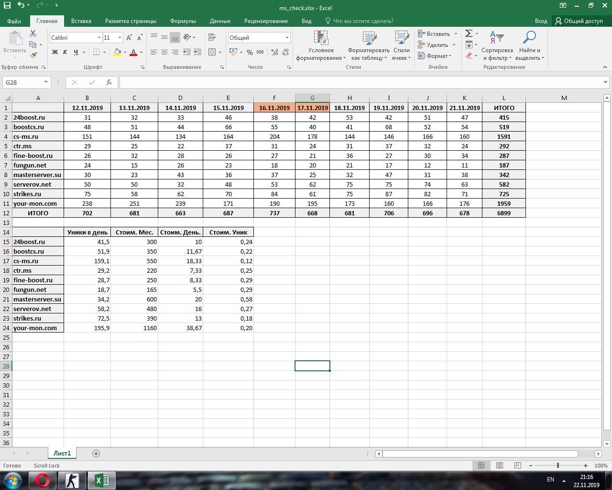
Task: Align text to the right
Action: [175, 52]
